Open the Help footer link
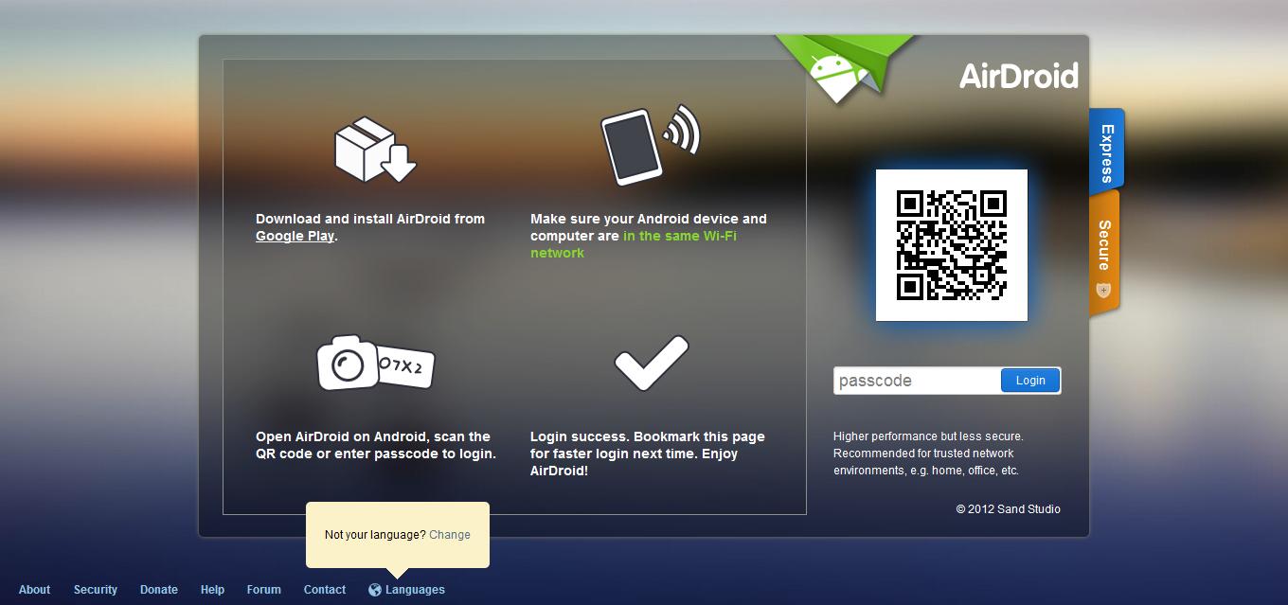 click(x=213, y=590)
